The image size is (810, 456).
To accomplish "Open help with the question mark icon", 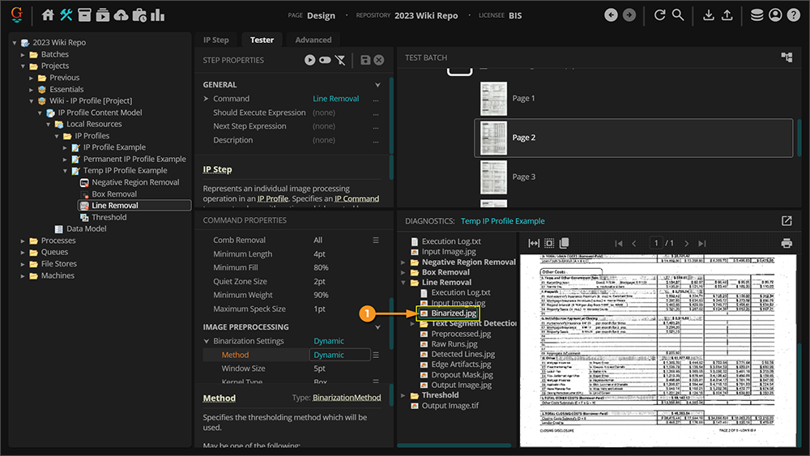I will tap(794, 15).
